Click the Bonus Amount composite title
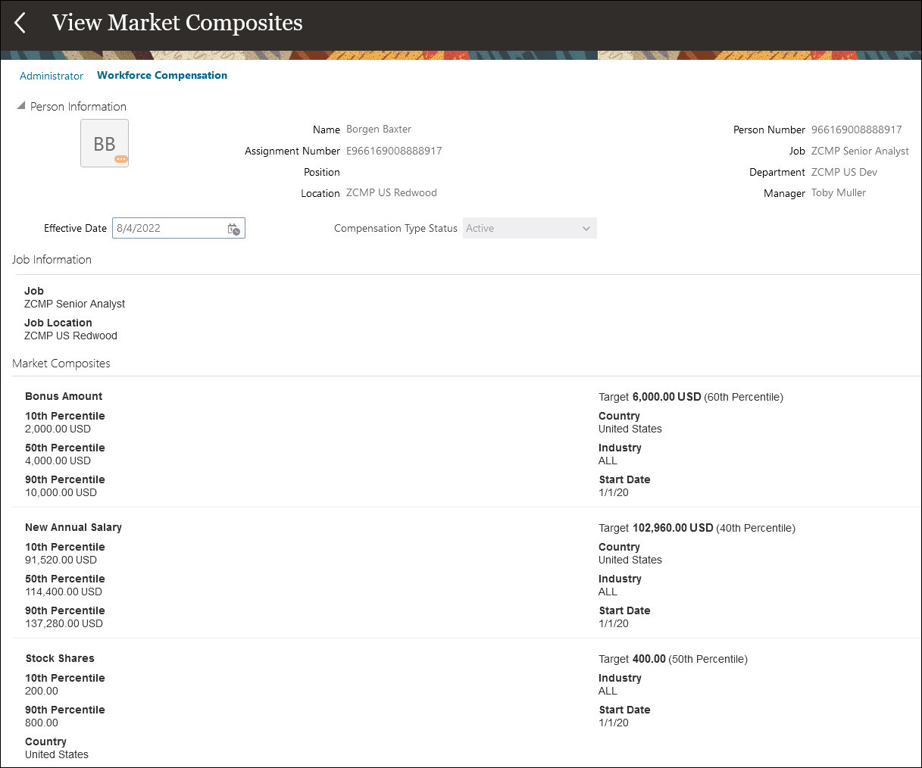Image resolution: width=922 pixels, height=768 pixels. point(64,396)
